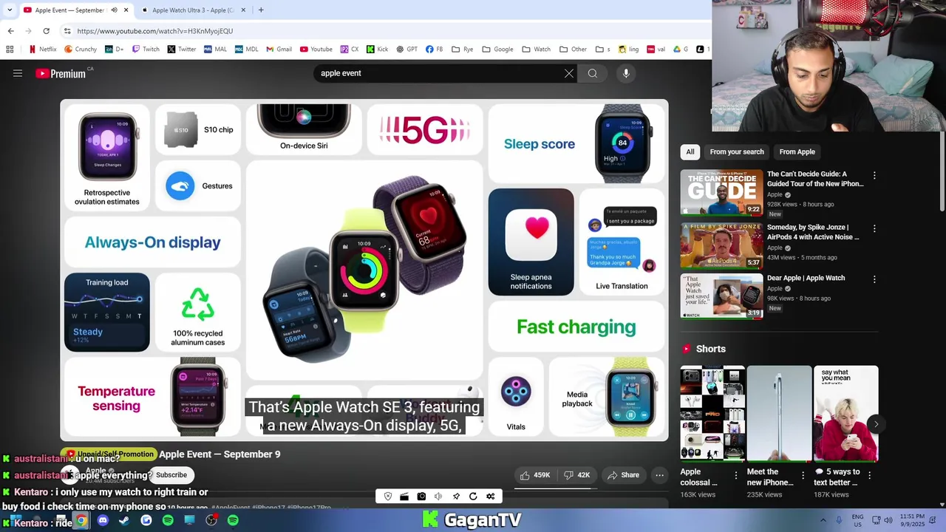The height and width of the screenshot is (532, 946).
Task: Open the Netflix bookmark
Action: (x=42, y=50)
